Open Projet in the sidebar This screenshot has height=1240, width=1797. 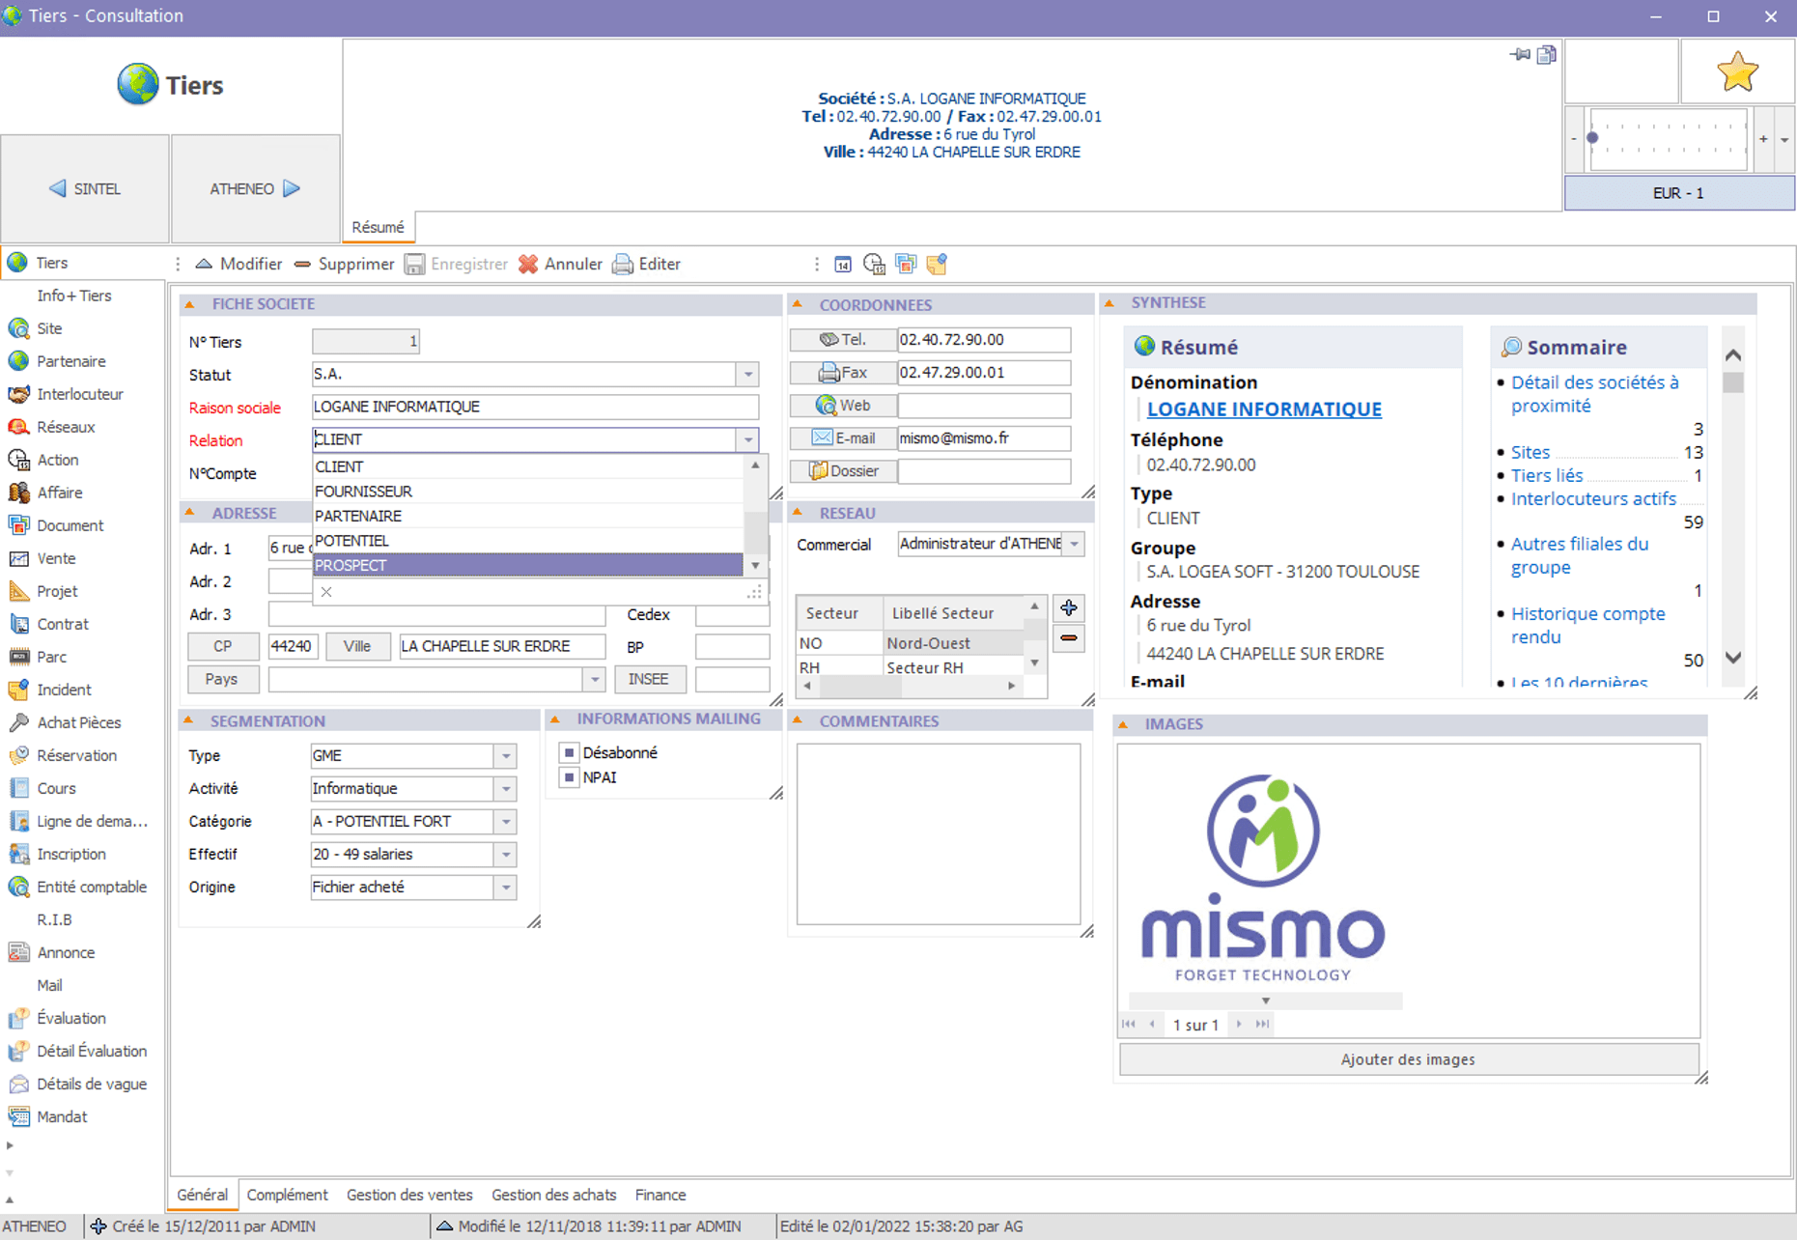[x=57, y=591]
